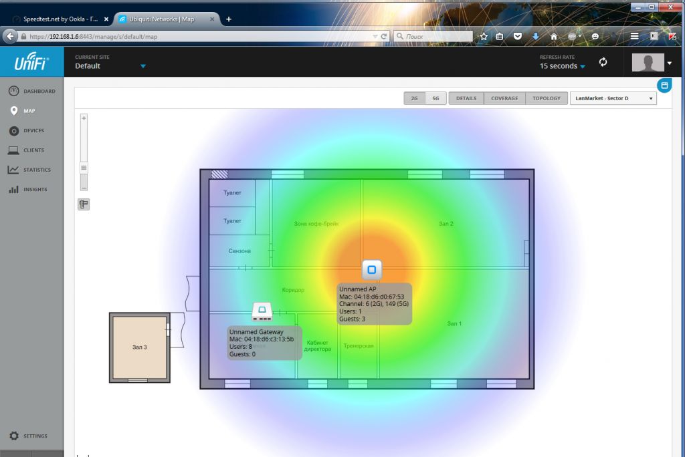Toggle the 2G band coverage
Viewport: 685px width, 457px height.
414,98
